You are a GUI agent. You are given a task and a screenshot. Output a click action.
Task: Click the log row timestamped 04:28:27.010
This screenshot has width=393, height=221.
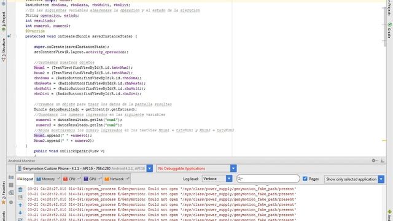pyautogui.click(x=161, y=189)
